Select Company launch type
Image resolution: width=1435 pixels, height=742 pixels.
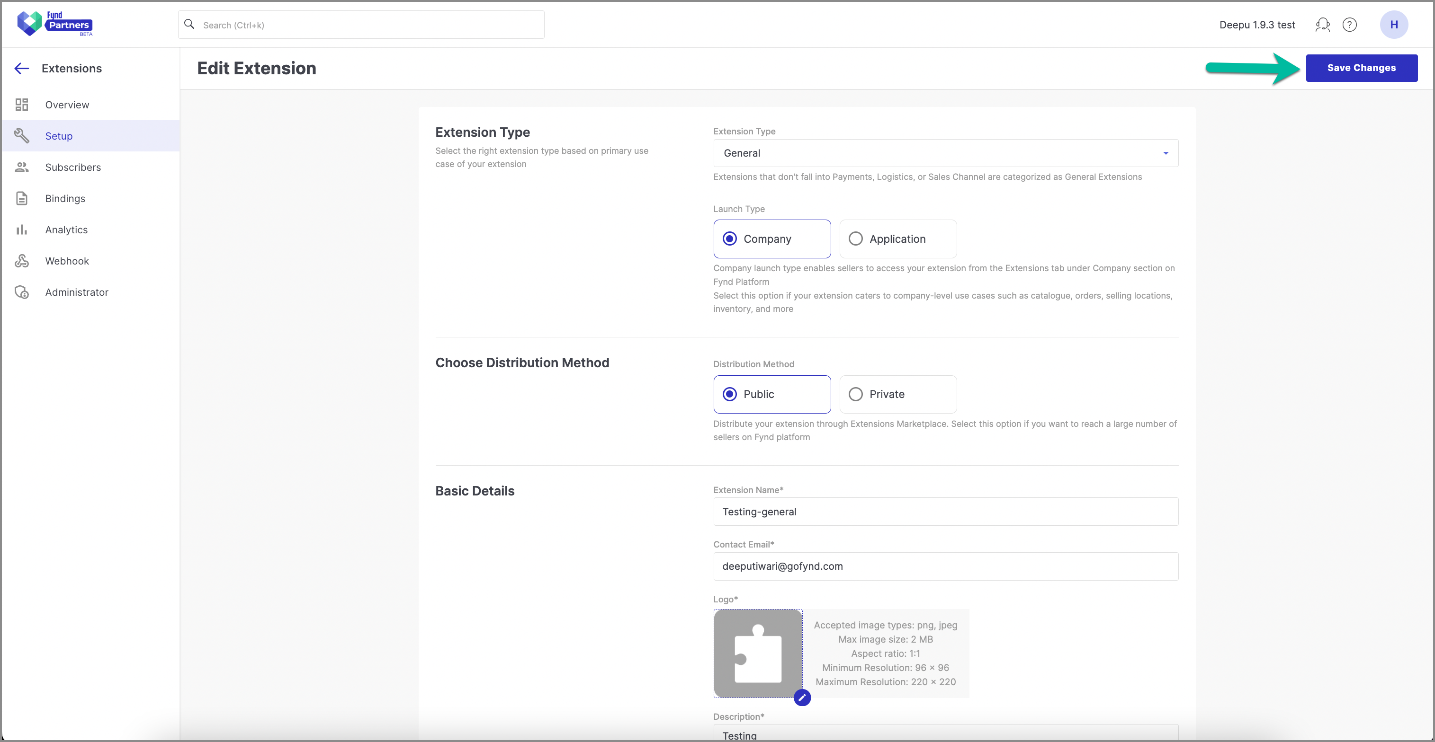pos(772,239)
